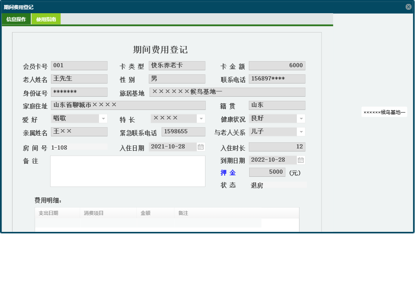Click the 老人姓名 field showing 王先生
The image size is (415, 301).
coord(79,79)
